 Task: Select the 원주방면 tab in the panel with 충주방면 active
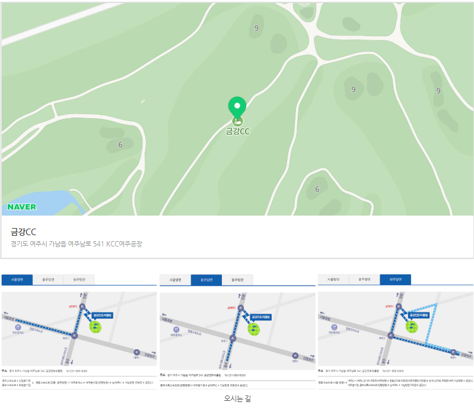tap(238, 280)
